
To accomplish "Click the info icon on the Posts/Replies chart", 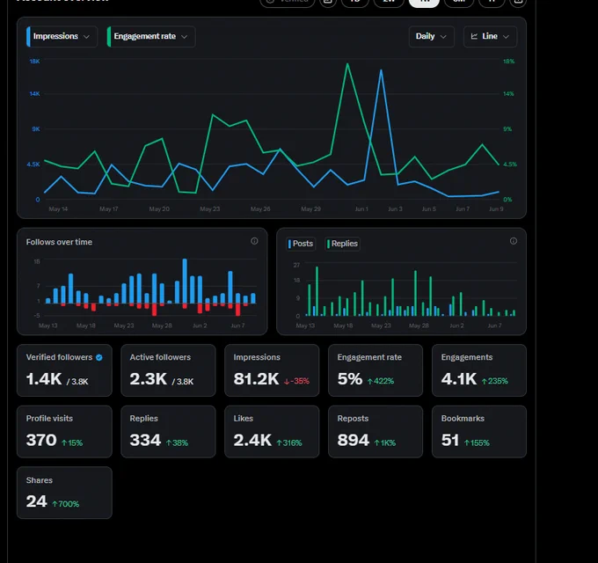I will click(x=514, y=241).
